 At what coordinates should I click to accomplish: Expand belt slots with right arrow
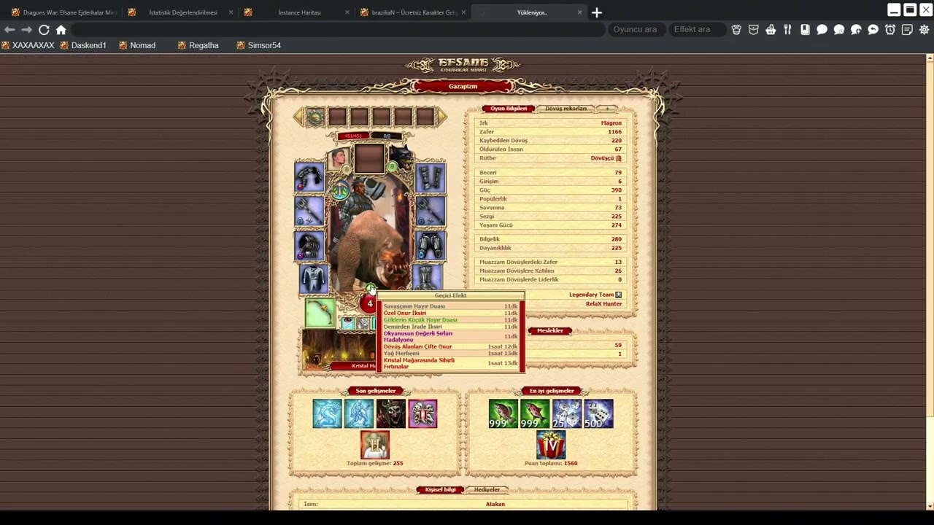441,117
